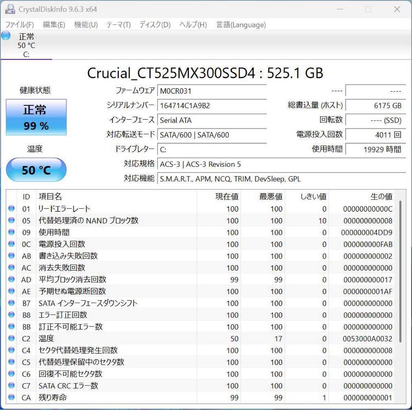This screenshot has width=412, height=410.
Task: Select the SATA インターフェースダウンシフト attribute name
Action: click(88, 303)
